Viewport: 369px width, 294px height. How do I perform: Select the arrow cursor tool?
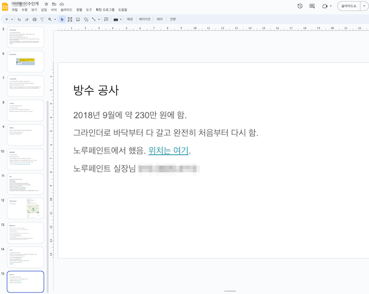point(62,19)
